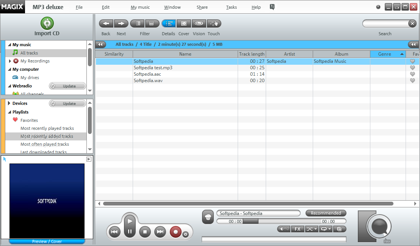Adjust the volume knob

379,226
